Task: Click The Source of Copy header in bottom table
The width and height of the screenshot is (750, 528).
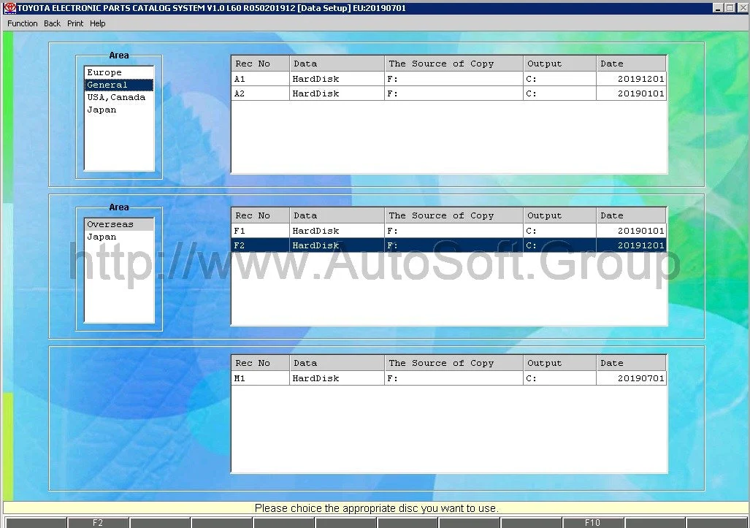Action: pos(453,363)
